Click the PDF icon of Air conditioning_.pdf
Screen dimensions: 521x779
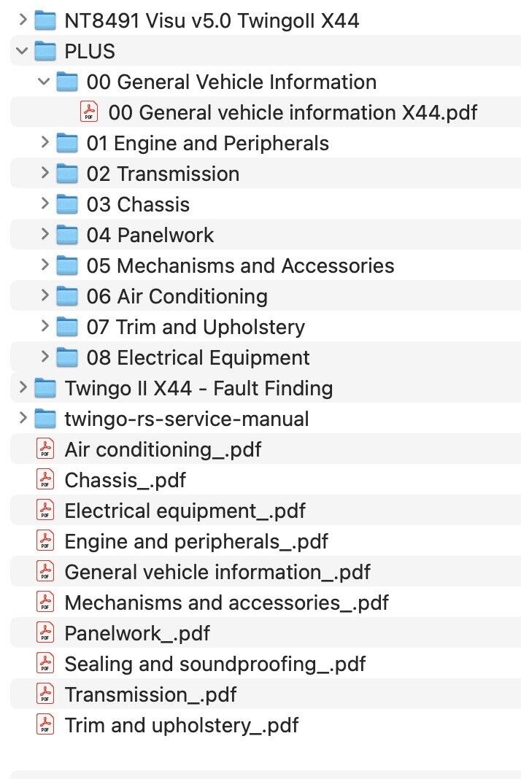[45, 449]
